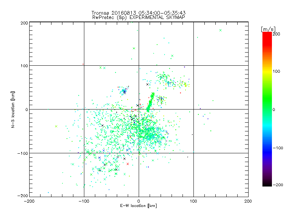Select the lone yellow-green X marker near E-W -150

click(x=56, y=126)
